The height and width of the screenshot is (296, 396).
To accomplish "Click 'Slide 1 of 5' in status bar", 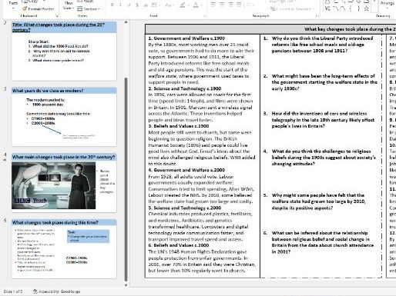I will coord(13,291).
